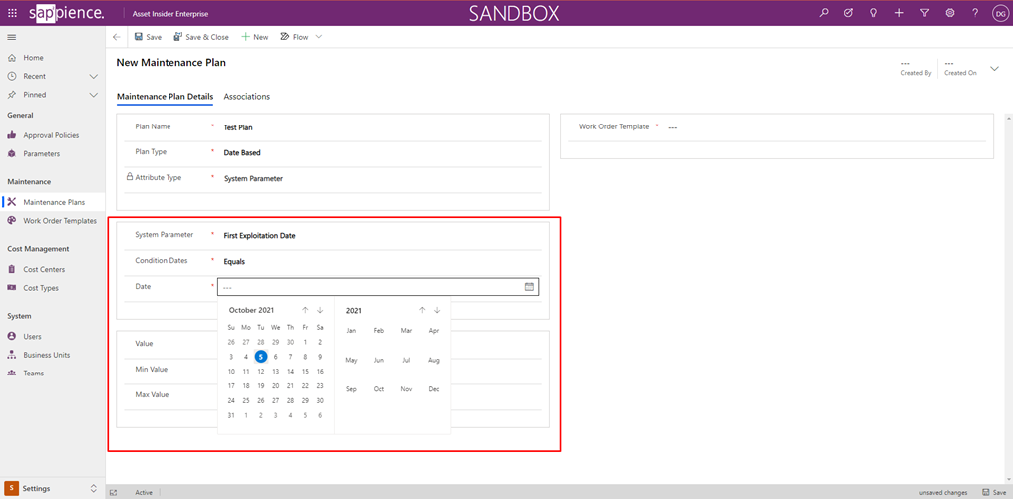Click the help question mark icon
This screenshot has height=499, width=1013.
(975, 13)
